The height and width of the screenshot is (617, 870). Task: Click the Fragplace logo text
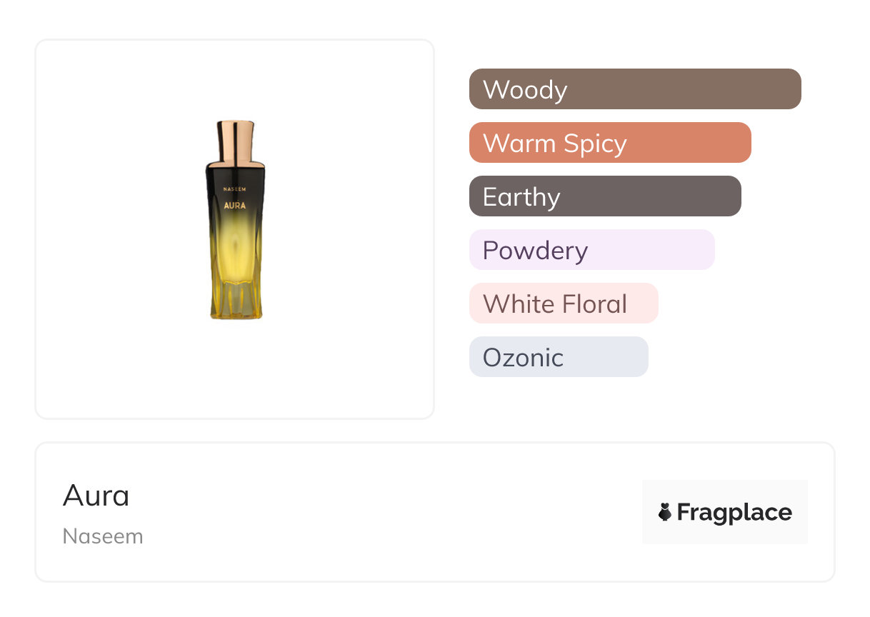(x=734, y=512)
